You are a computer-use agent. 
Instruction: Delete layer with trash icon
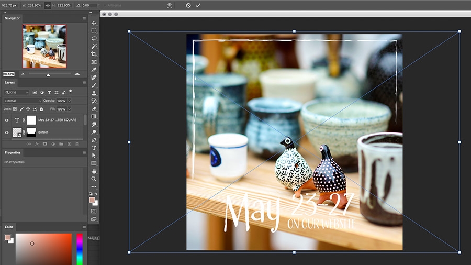(x=77, y=144)
